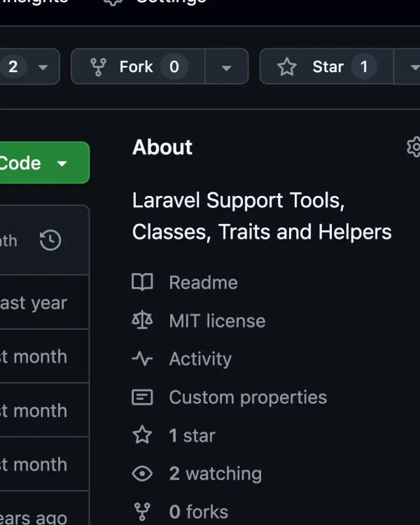Open the Activity link
The width and height of the screenshot is (420, 525).
tap(200, 359)
